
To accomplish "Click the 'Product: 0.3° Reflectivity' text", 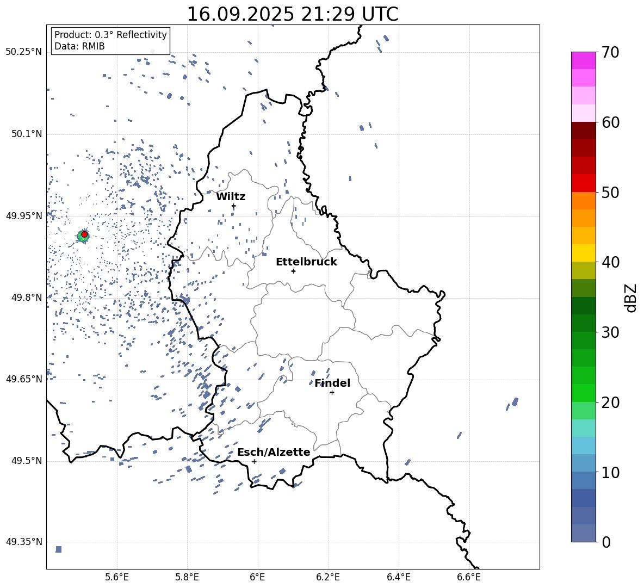I will (110, 35).
